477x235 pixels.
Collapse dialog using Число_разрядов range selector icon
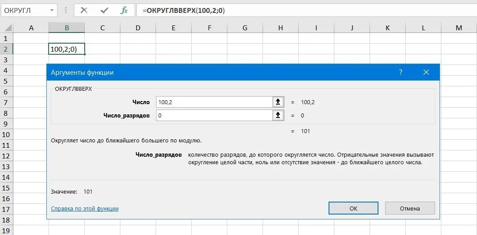click(278, 115)
